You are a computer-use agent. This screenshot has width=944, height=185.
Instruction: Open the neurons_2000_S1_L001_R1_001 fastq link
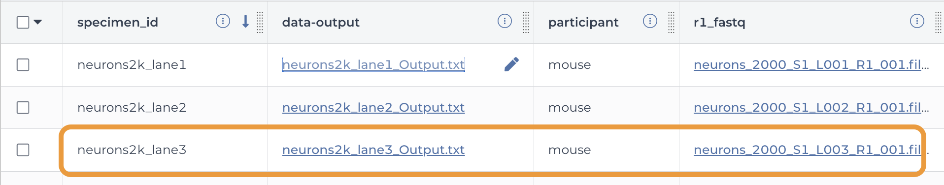click(x=811, y=64)
